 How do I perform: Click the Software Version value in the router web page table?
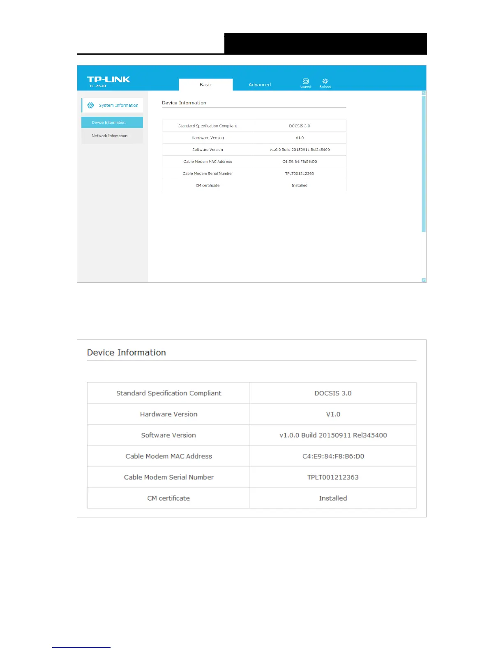click(x=300, y=150)
